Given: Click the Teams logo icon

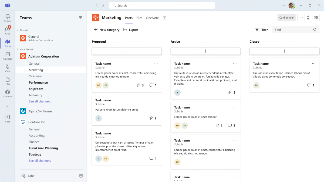Looking at the screenshot, I should pyautogui.click(x=8, y=5).
